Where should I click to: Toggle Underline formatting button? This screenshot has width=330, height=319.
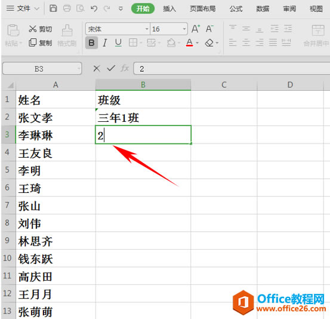coord(119,43)
